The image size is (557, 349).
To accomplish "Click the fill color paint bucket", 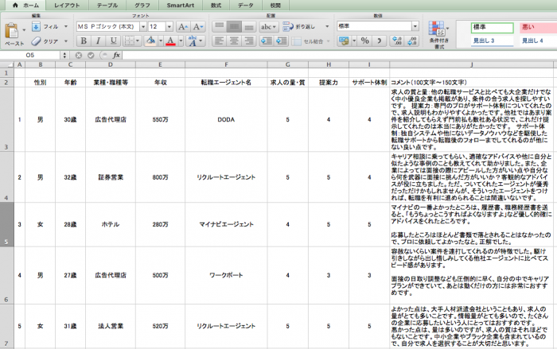I will point(150,41).
